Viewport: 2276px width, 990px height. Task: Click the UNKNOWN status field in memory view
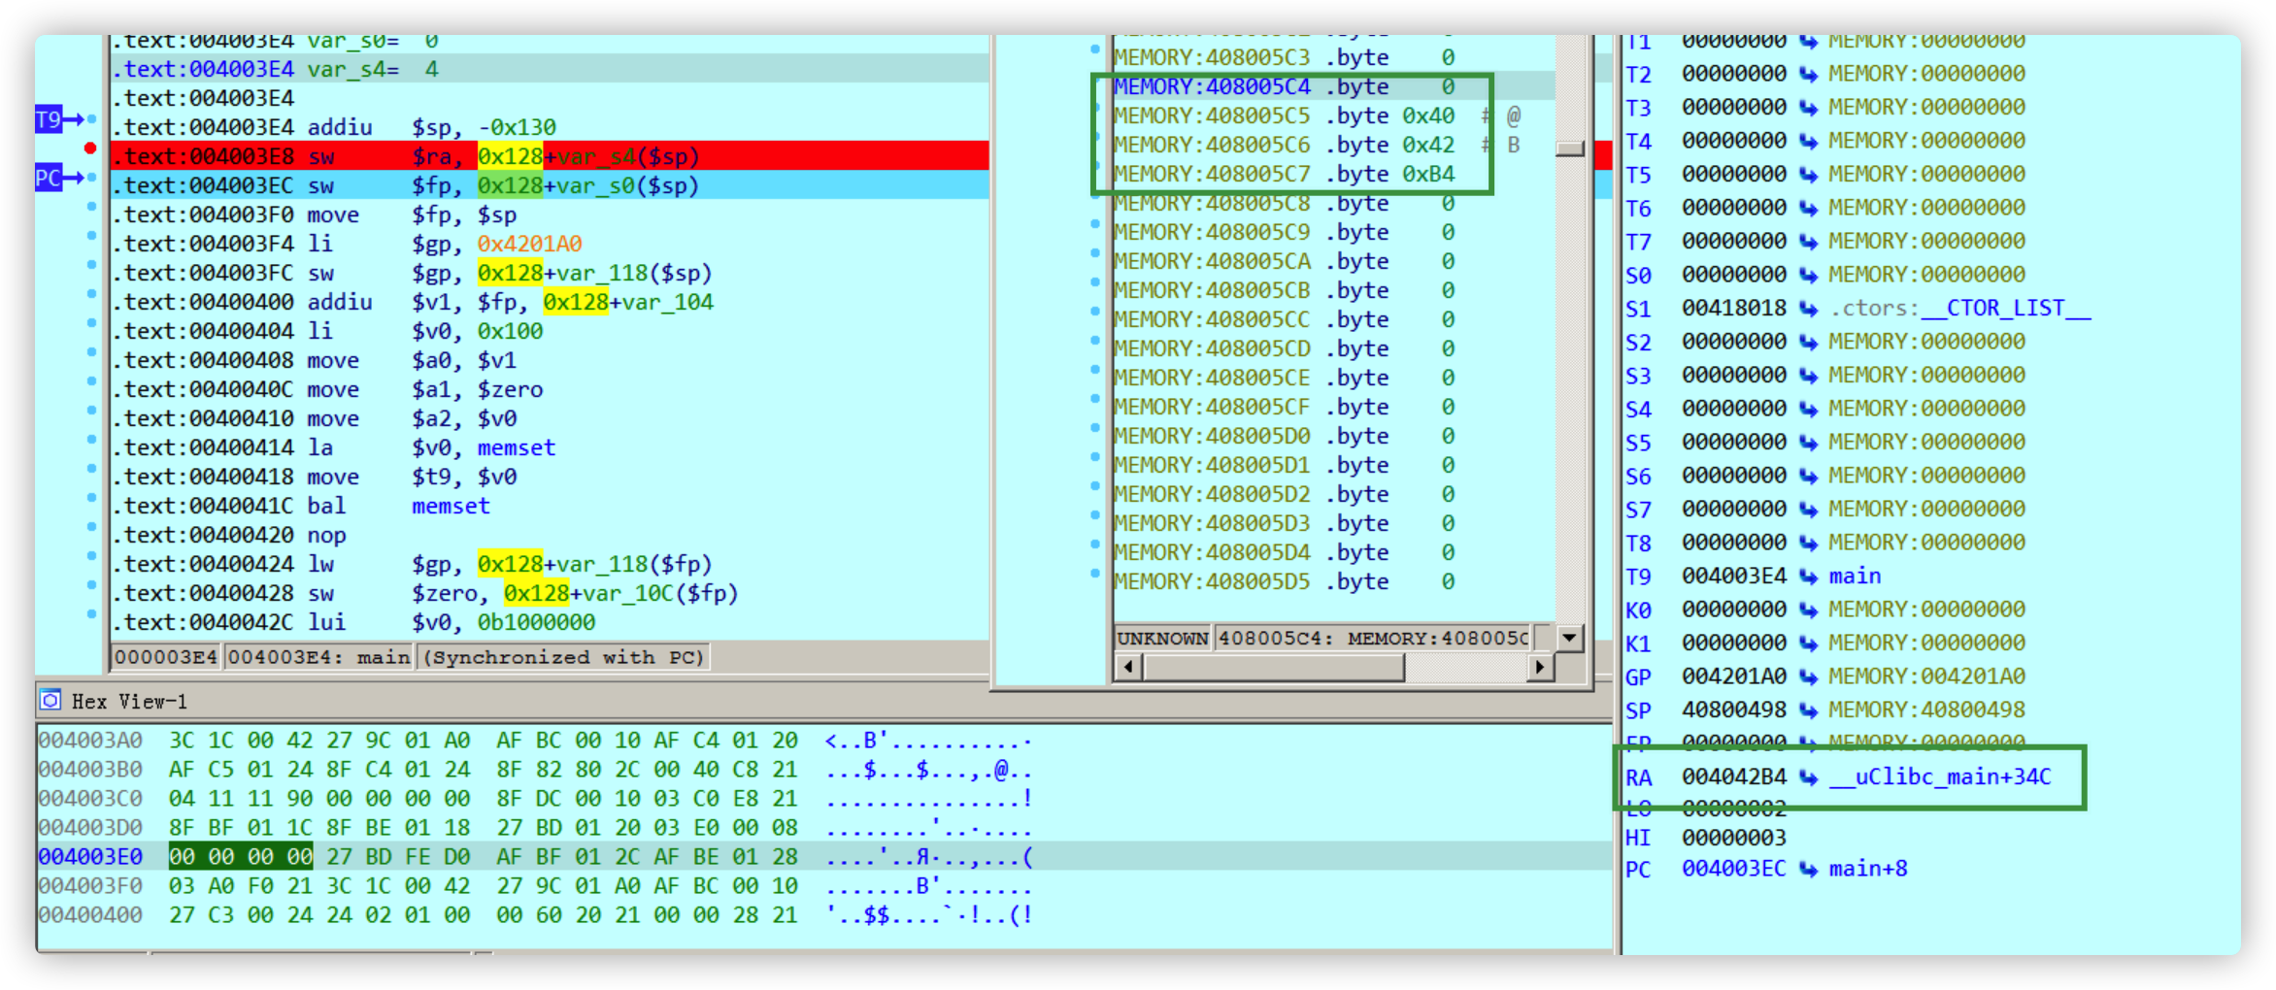tap(1162, 638)
